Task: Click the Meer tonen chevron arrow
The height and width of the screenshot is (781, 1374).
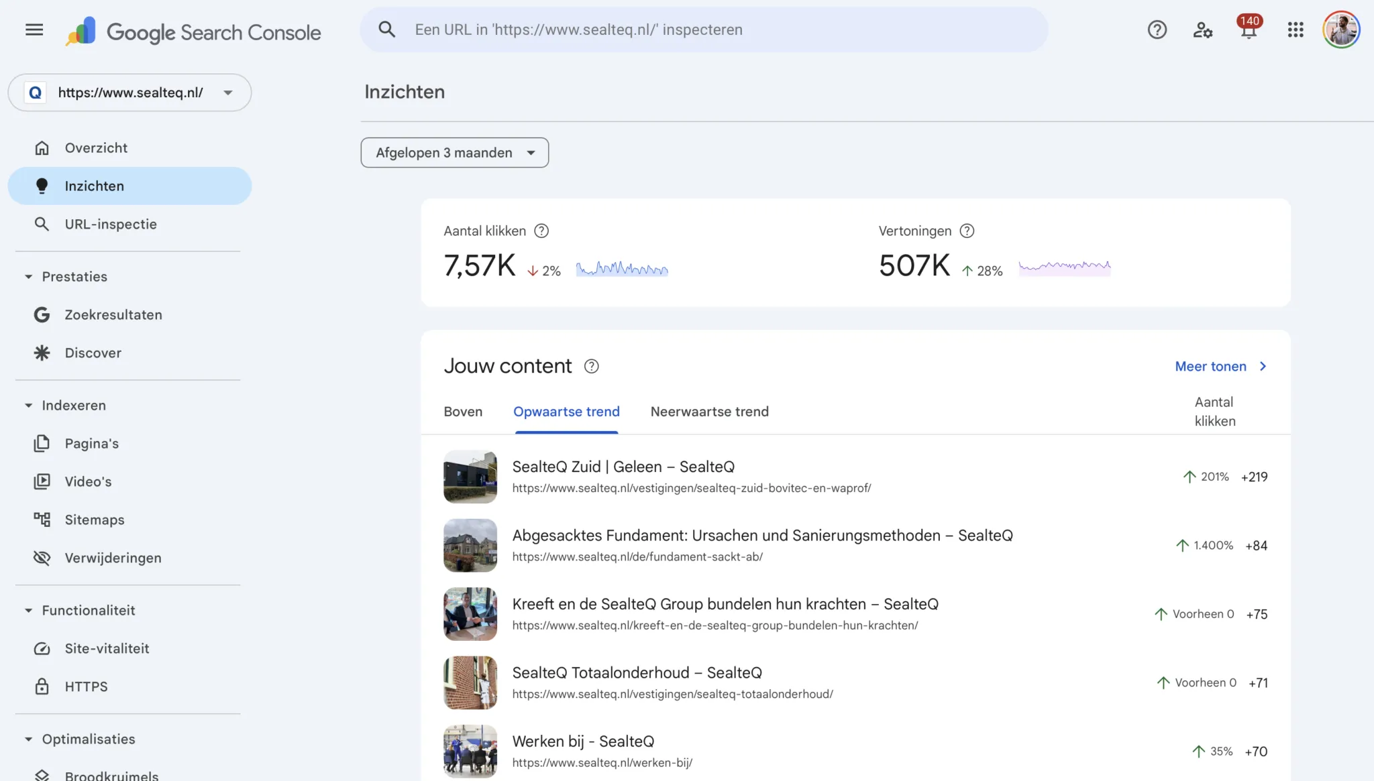Action: click(1263, 366)
